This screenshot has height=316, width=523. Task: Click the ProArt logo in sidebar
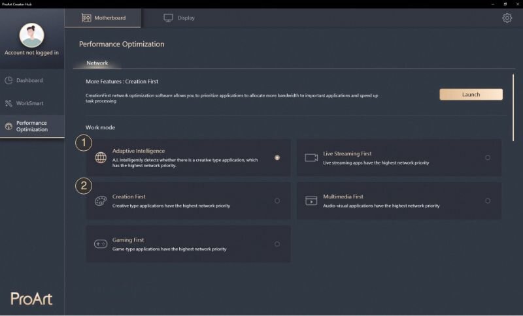click(31, 298)
